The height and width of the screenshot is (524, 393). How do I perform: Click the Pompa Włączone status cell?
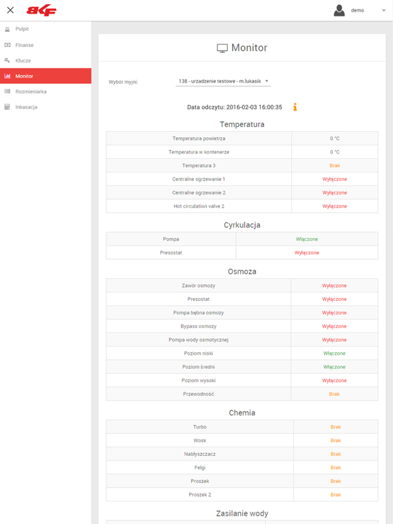[307, 239]
